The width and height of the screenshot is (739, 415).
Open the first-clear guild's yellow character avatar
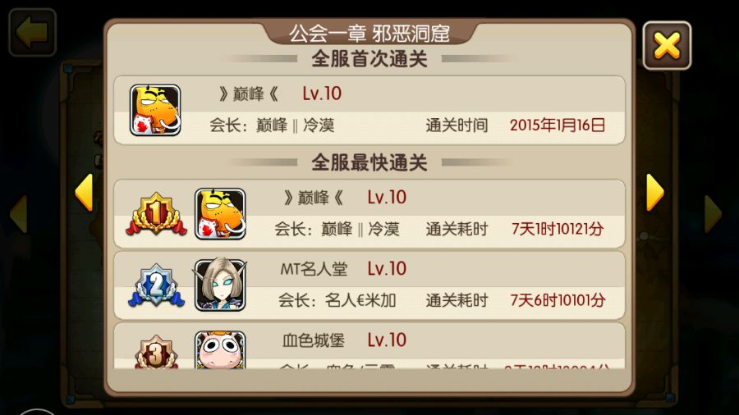[155, 110]
